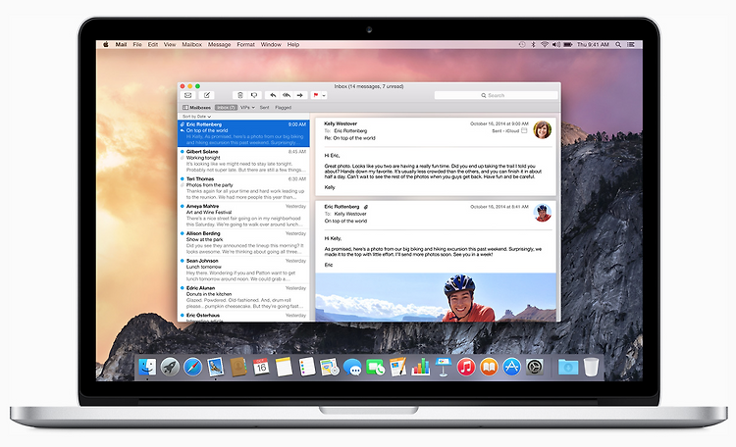The image size is (736, 447).
Task: Click the Search field in Mail toolbar
Action: 497,95
